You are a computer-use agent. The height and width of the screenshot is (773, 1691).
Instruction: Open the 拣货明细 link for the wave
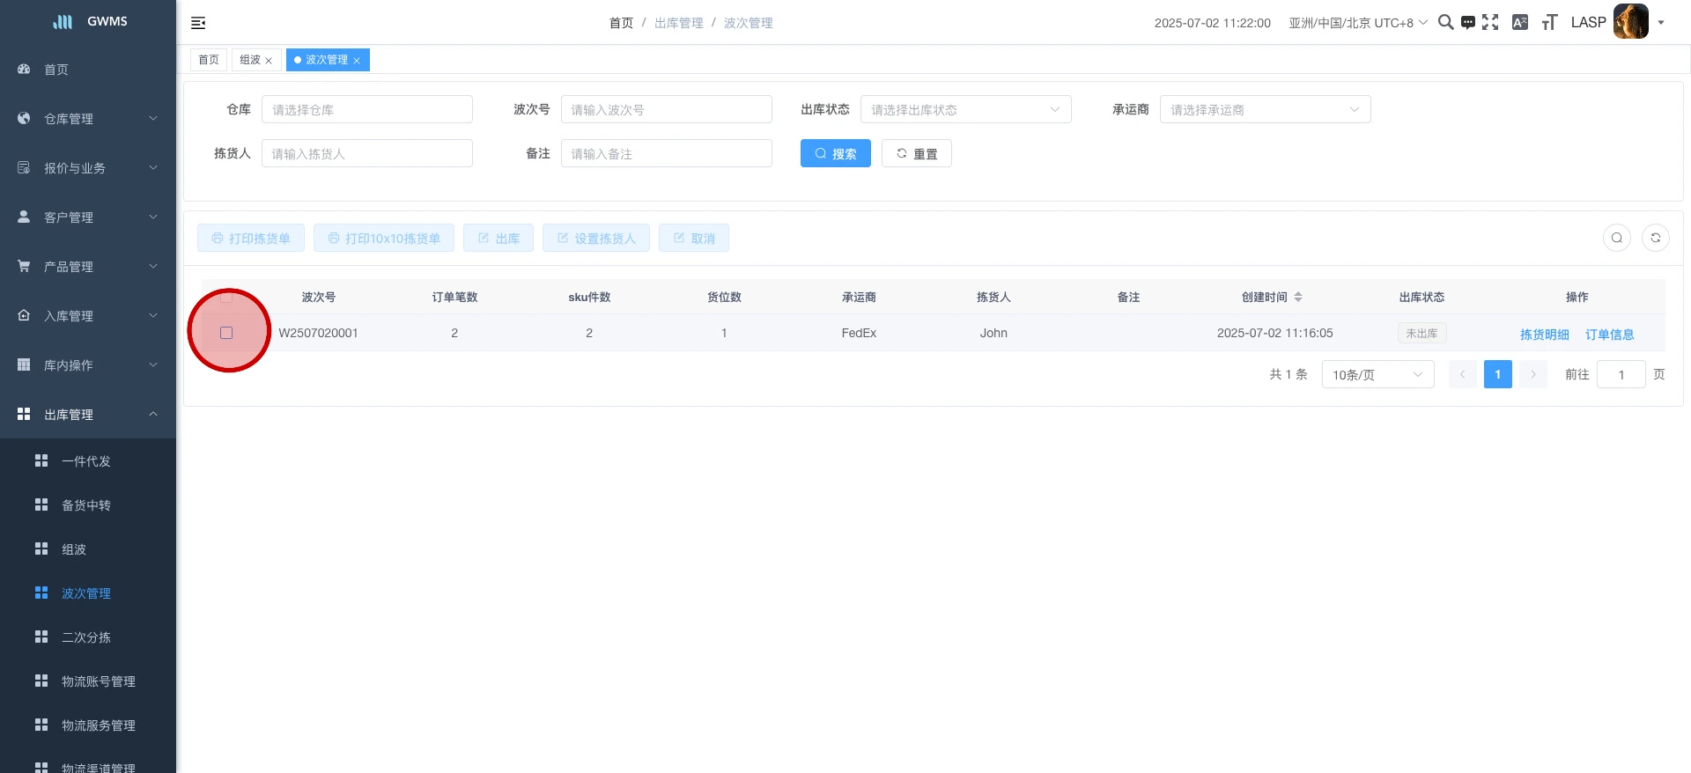1544,335
